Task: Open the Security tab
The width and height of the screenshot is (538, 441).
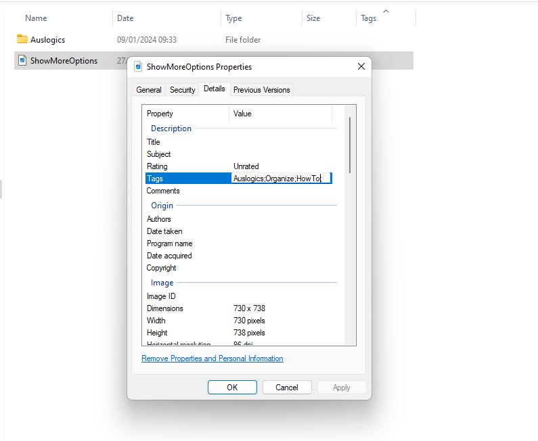Action: [x=182, y=90]
